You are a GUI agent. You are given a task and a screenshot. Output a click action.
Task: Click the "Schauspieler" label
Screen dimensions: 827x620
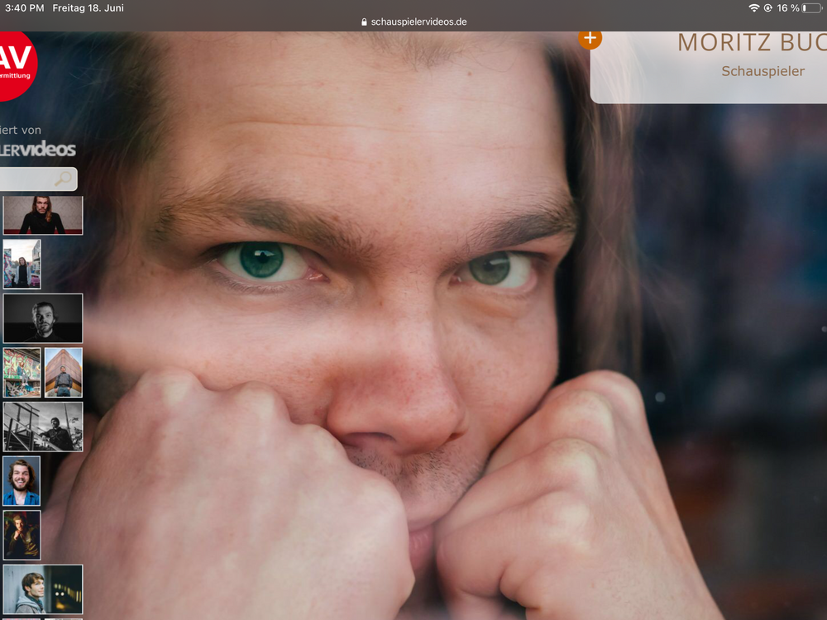tap(762, 71)
